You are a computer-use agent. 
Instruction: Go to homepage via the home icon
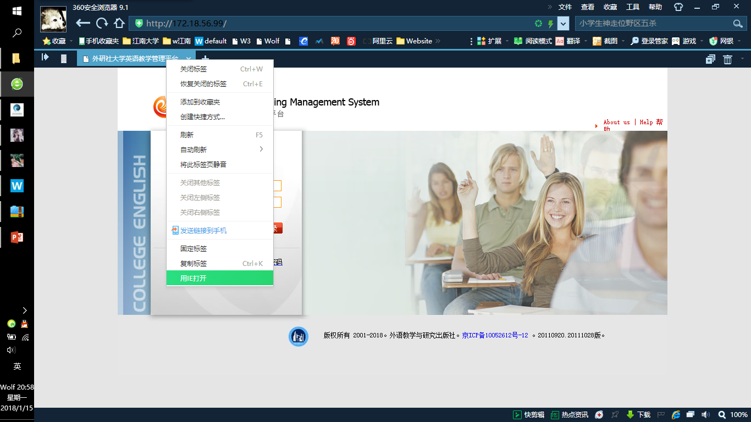click(x=119, y=23)
